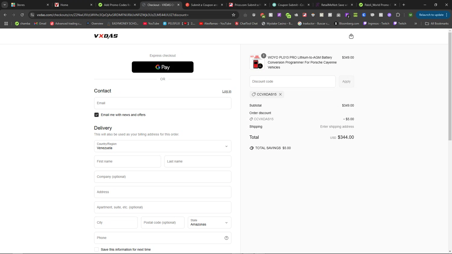Image resolution: width=452 pixels, height=254 pixels.
Task: Click the purple R extension icon
Action: tap(279, 15)
